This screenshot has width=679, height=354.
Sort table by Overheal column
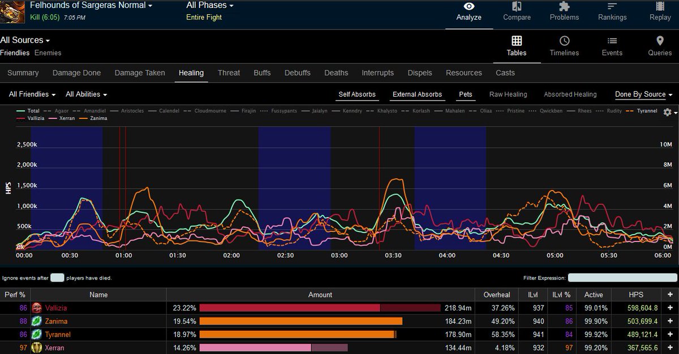click(x=497, y=295)
